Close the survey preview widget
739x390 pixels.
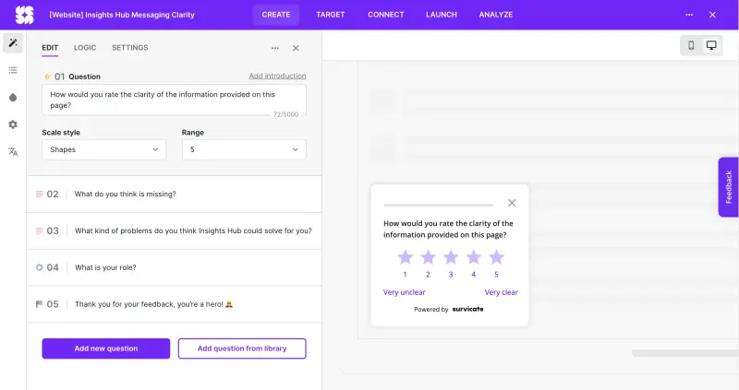tap(512, 203)
